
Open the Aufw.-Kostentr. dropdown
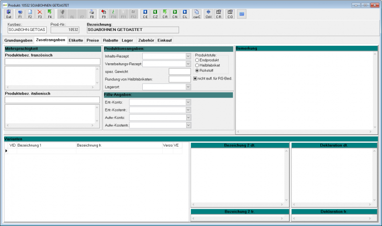click(188, 125)
